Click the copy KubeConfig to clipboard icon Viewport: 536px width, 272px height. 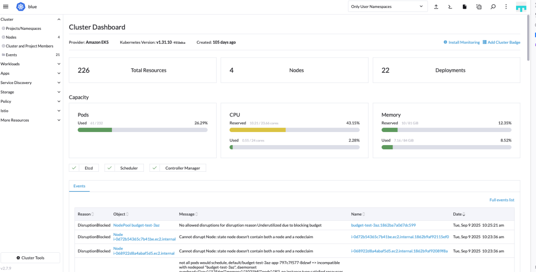click(478, 7)
